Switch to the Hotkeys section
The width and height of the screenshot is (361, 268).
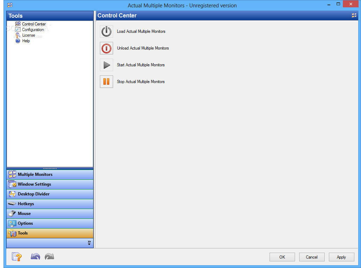pos(50,204)
